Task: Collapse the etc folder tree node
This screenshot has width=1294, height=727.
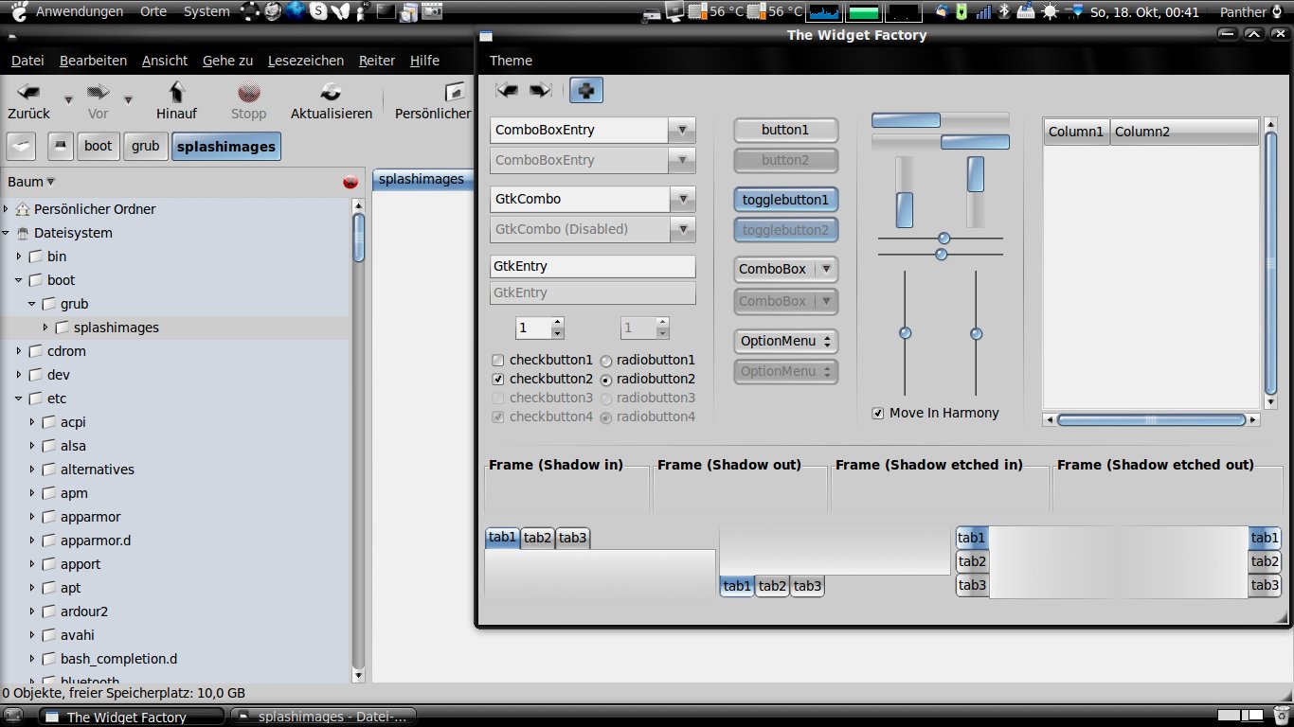Action: tap(19, 399)
